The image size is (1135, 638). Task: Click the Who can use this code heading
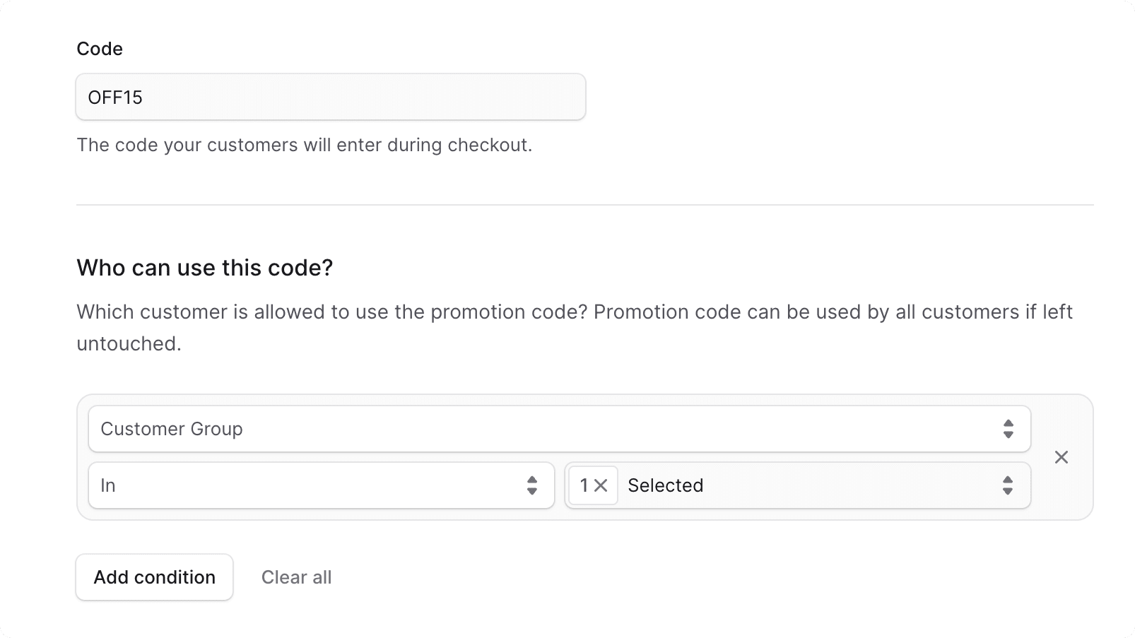coord(204,268)
